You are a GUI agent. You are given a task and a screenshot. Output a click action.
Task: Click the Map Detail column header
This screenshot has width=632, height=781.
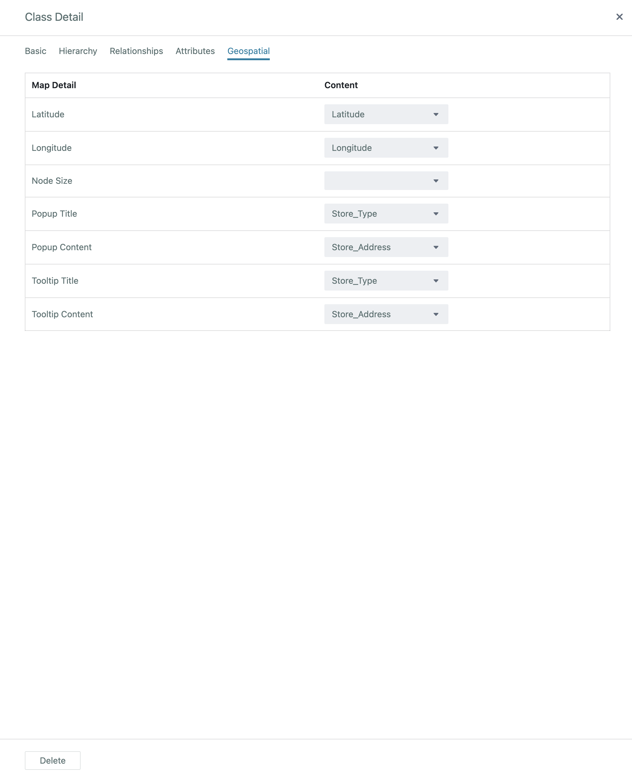pyautogui.click(x=54, y=85)
